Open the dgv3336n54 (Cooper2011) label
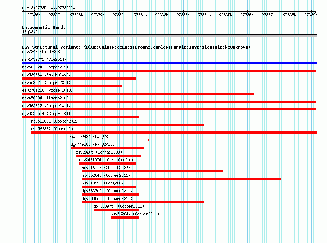Viewport: 327px width, 243px height. [47, 113]
